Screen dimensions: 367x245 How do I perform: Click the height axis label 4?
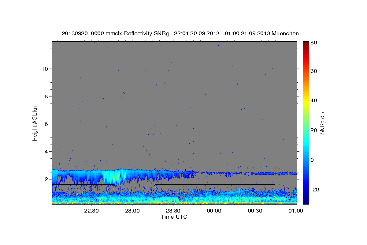point(46,151)
